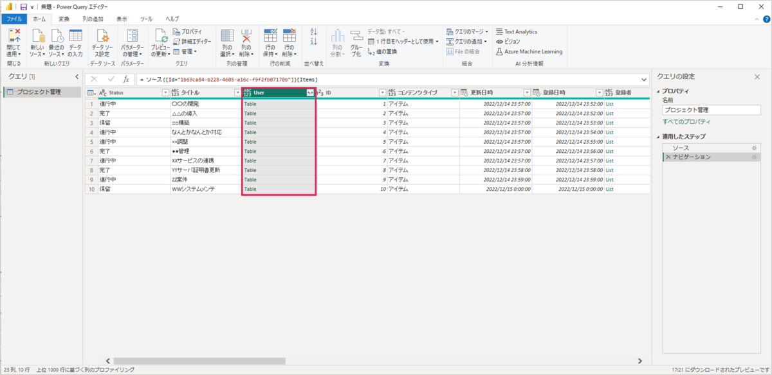
Task: Expand the formula bar with the chevron
Action: (643, 80)
